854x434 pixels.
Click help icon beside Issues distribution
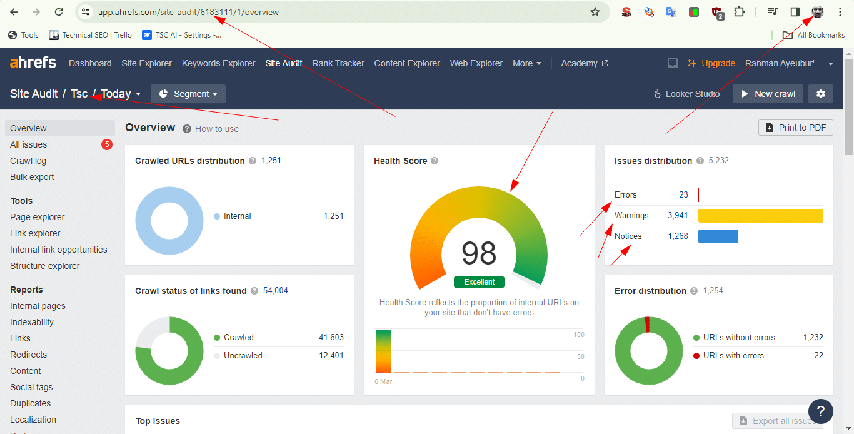click(700, 161)
